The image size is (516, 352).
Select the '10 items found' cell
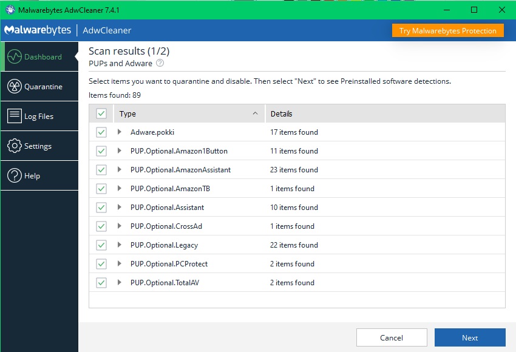(294, 207)
